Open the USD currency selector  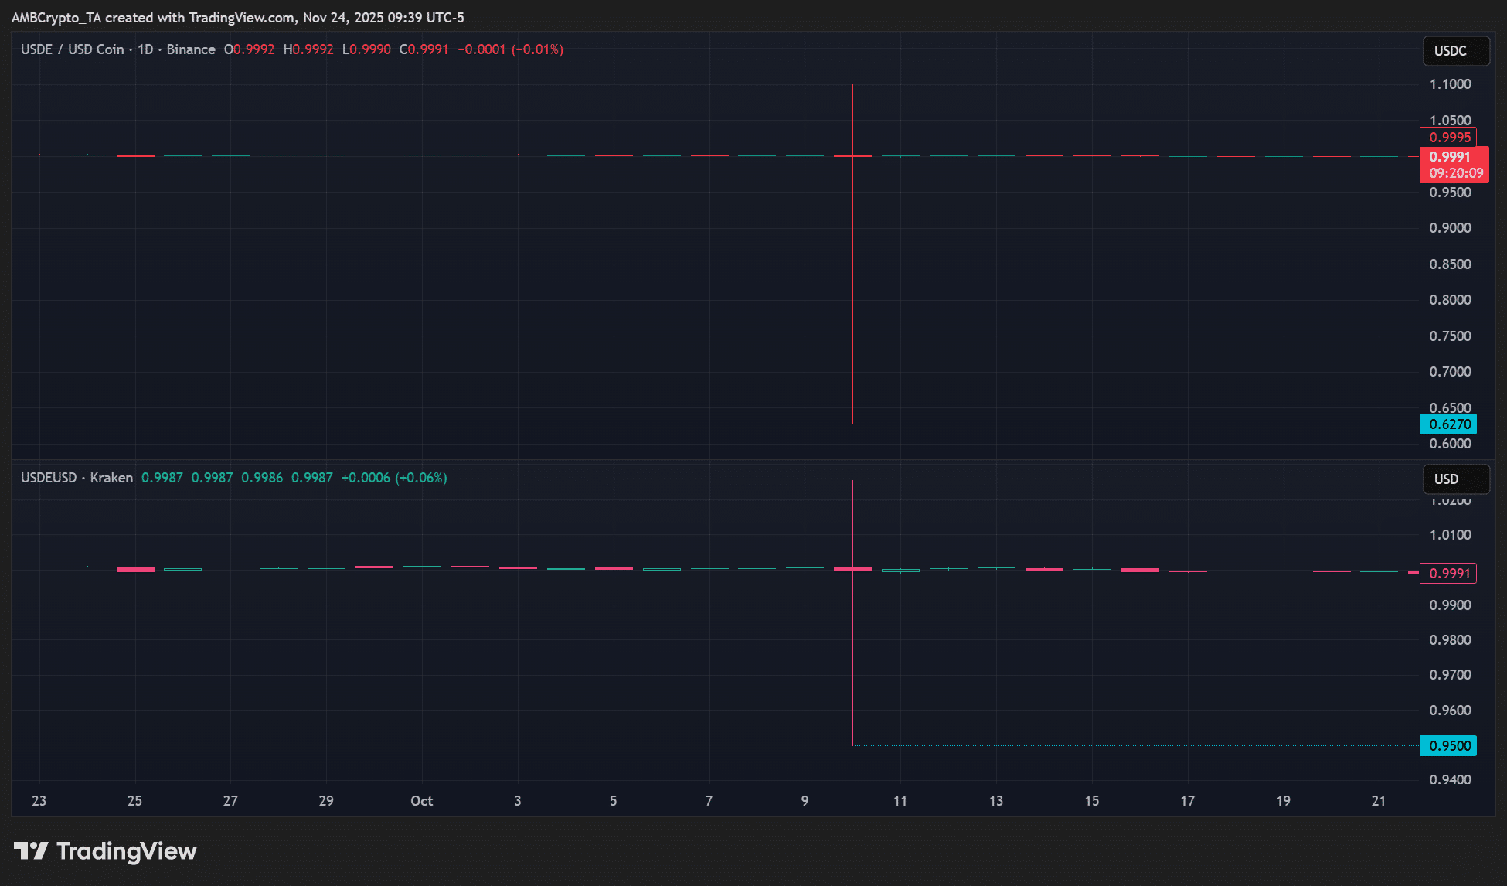pyautogui.click(x=1455, y=479)
